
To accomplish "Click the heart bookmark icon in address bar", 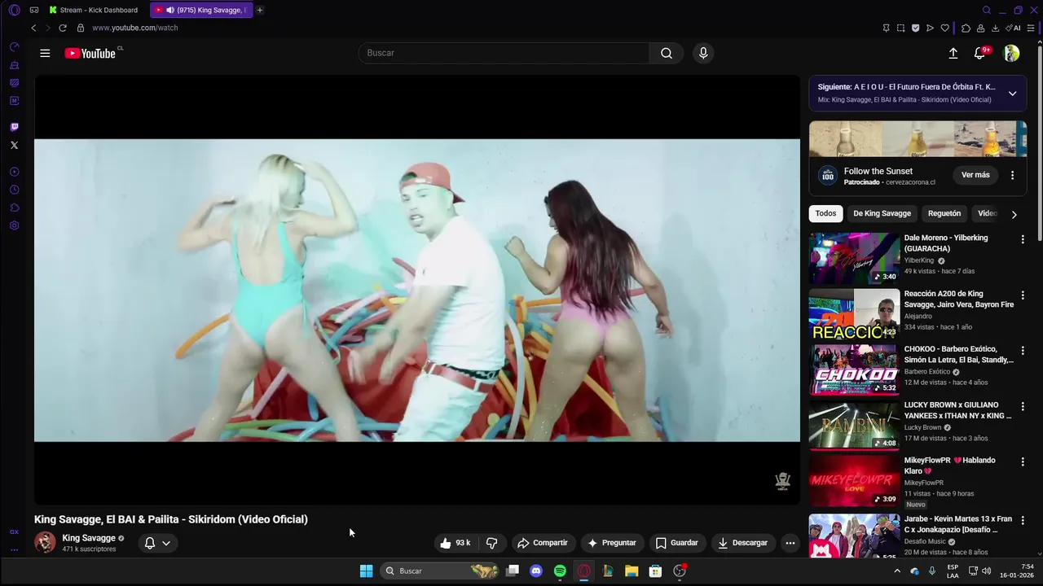I will point(944,28).
